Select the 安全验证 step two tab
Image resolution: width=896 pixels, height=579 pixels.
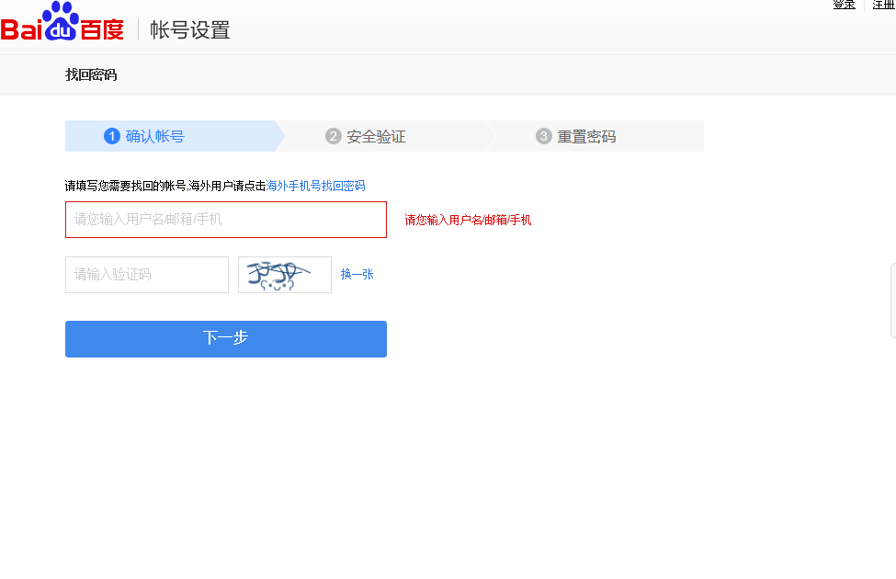point(386,136)
